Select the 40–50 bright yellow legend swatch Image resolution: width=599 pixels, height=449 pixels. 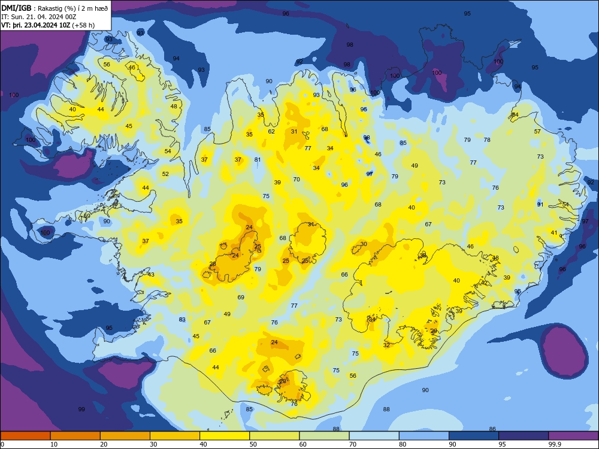[x=225, y=436]
